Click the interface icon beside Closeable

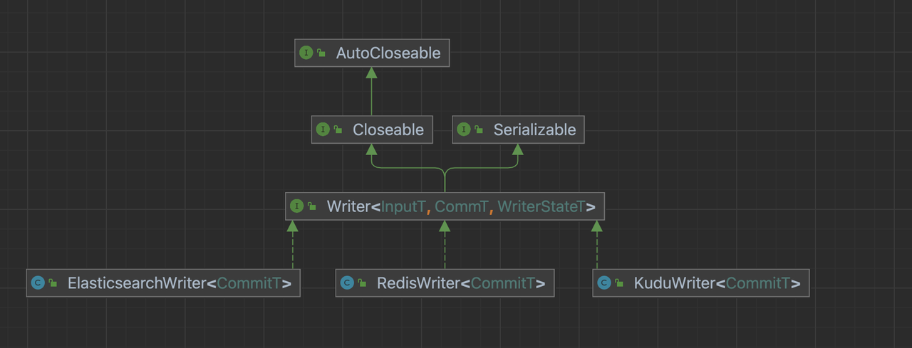(x=323, y=130)
